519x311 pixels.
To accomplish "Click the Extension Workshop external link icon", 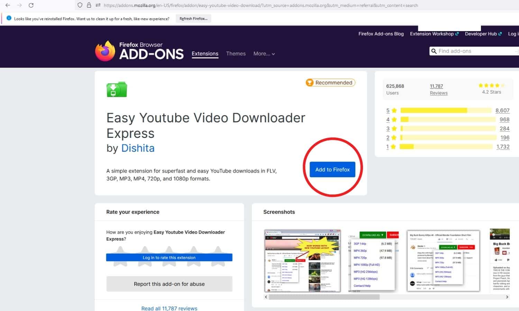I will coord(457,34).
